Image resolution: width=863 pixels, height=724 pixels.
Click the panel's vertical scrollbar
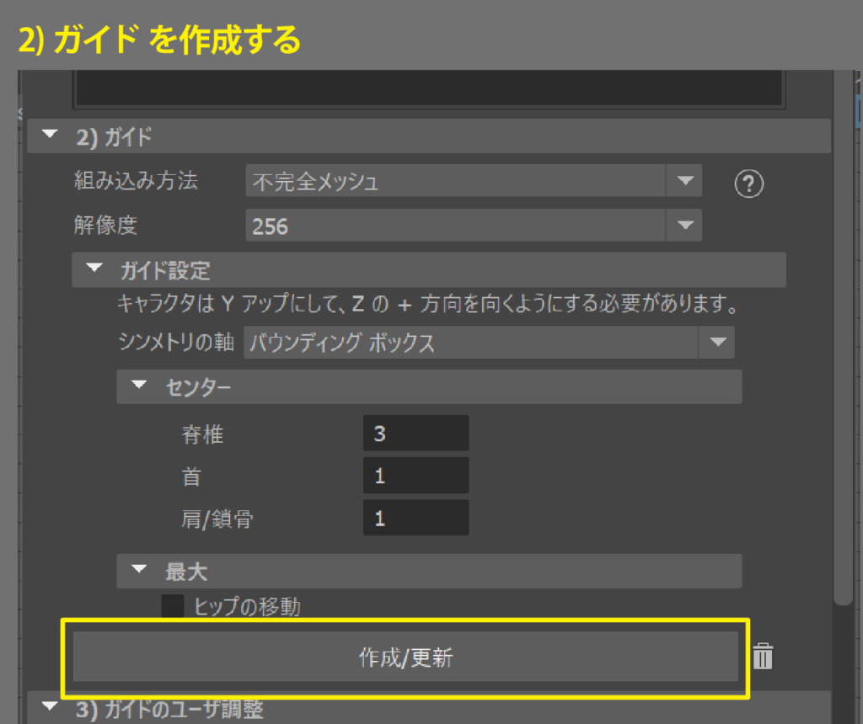click(x=843, y=337)
